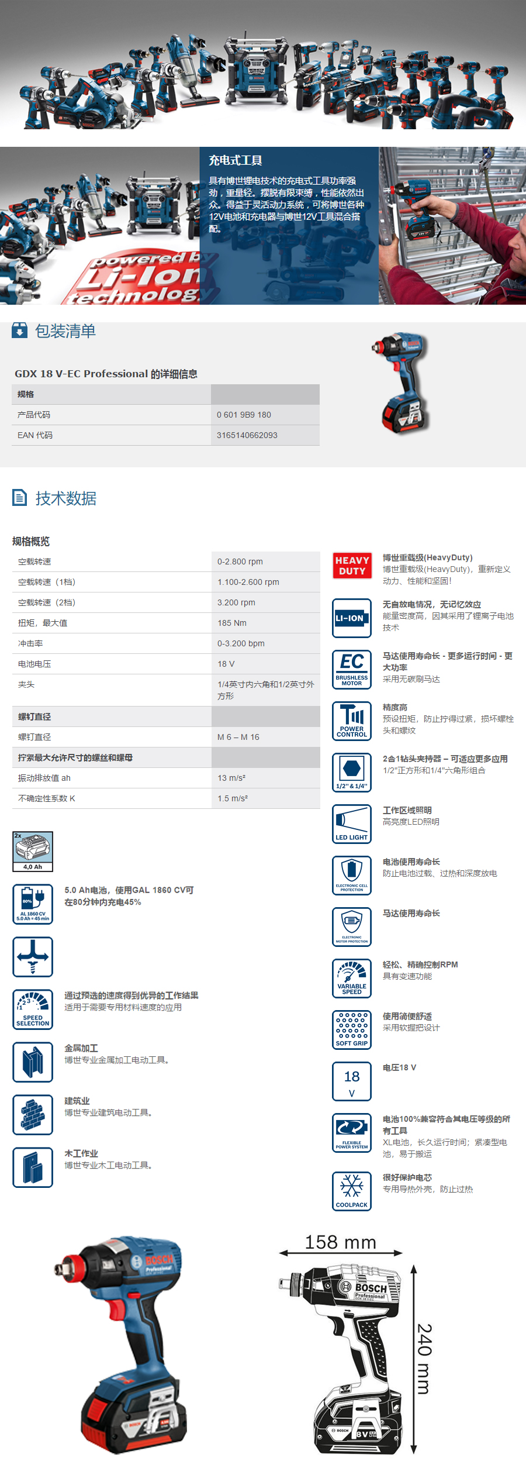
Task: Click the 1.100-2.600 rpm value
Action: [x=248, y=582]
